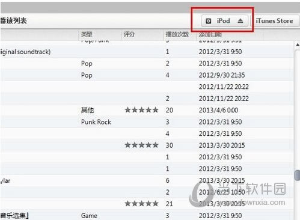The height and width of the screenshot is (220, 300).
Task: Select the row ending with "iginal soundtrack)"
Action: (x=147, y=52)
